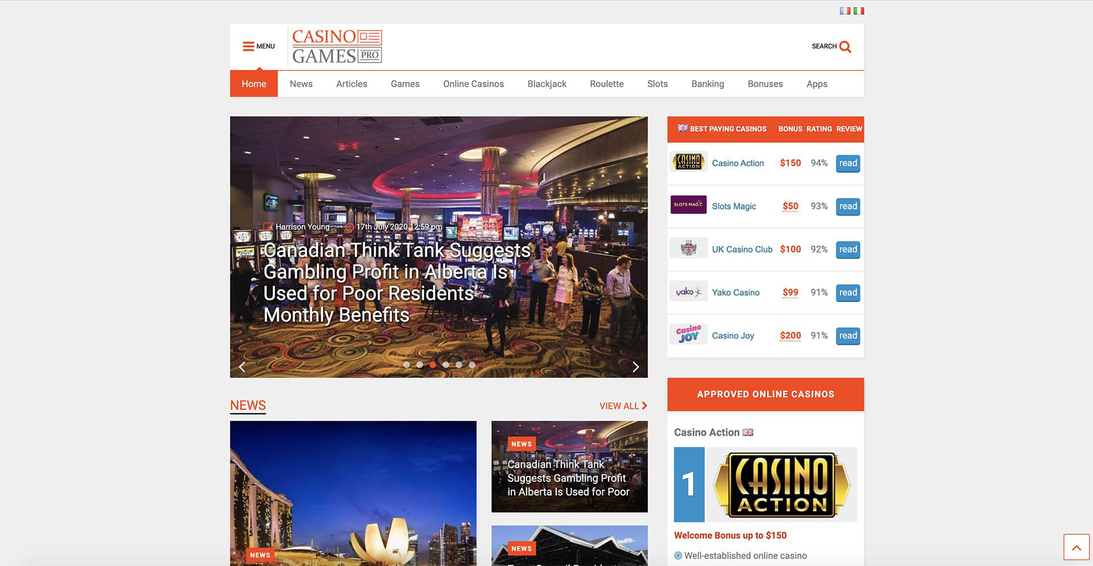1093x566 pixels.
Task: Read the Yako Casino review
Action: [x=848, y=292]
